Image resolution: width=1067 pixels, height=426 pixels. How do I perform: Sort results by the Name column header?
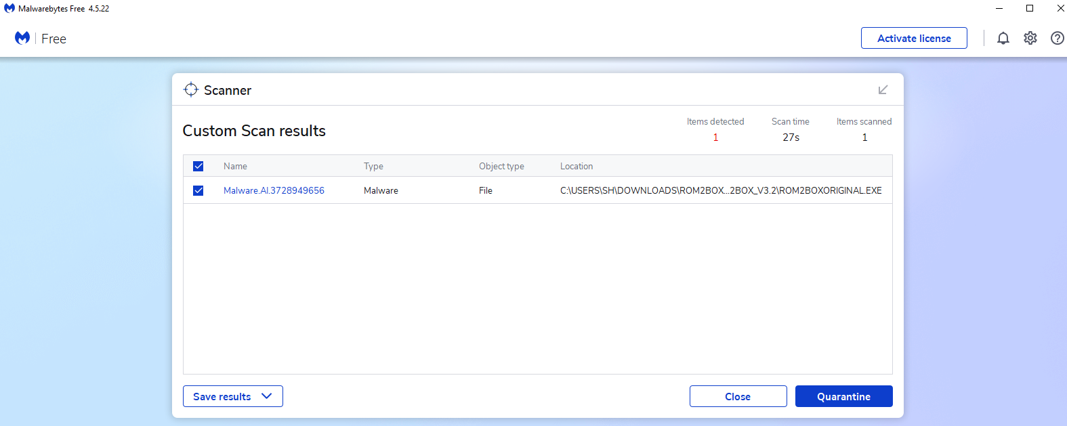(235, 166)
